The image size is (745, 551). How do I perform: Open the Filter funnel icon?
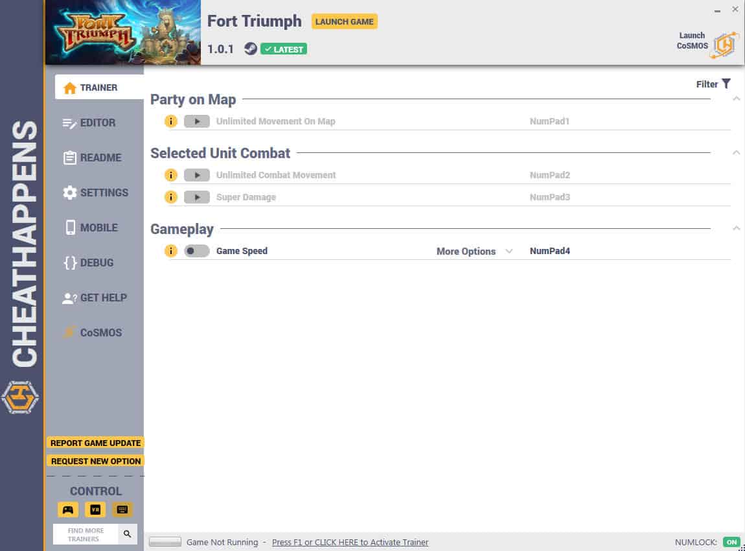(x=726, y=84)
